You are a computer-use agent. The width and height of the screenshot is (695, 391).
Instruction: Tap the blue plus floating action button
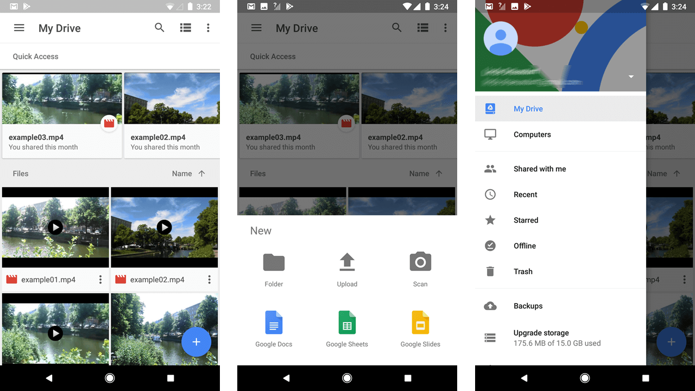click(x=197, y=342)
